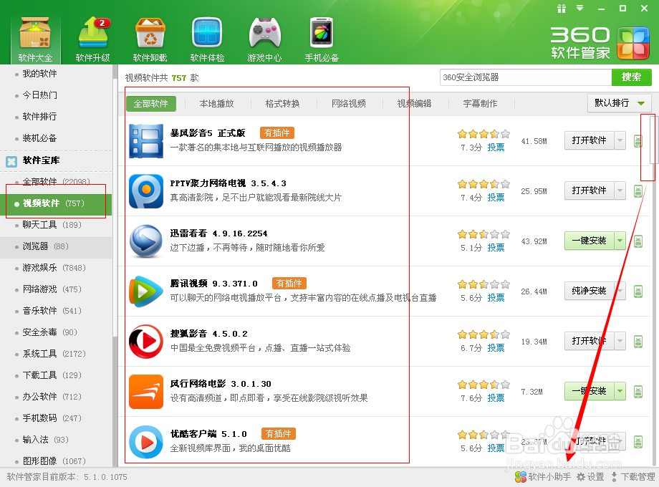Select the 软件大全 toolbar icon

pyautogui.click(x=35, y=37)
